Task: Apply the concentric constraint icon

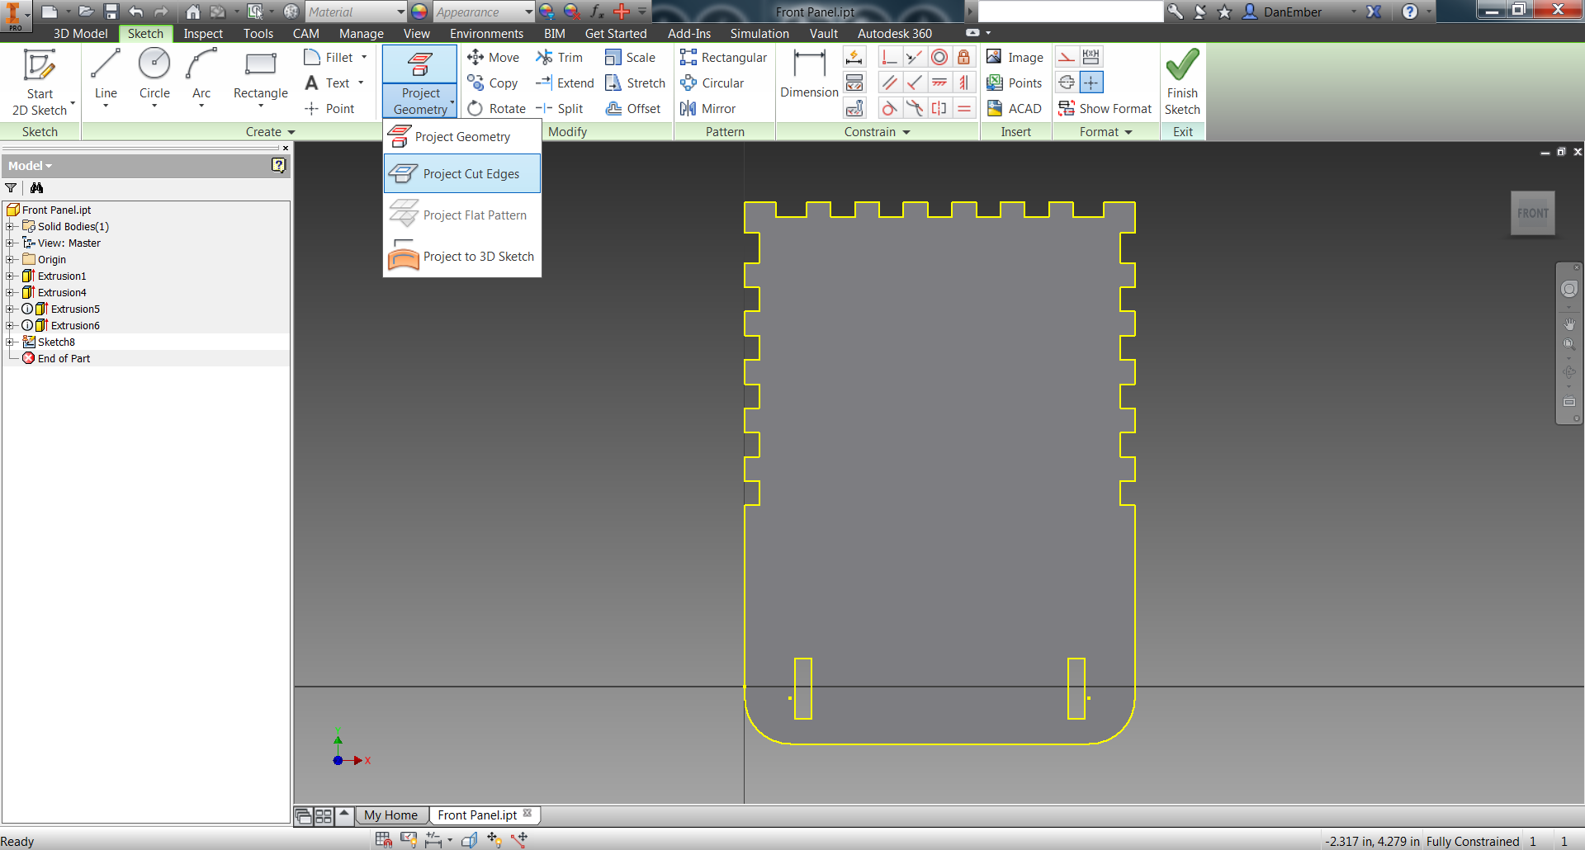Action: point(939,58)
